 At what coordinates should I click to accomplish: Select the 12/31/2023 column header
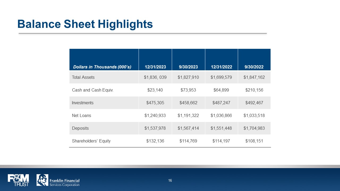(155, 67)
